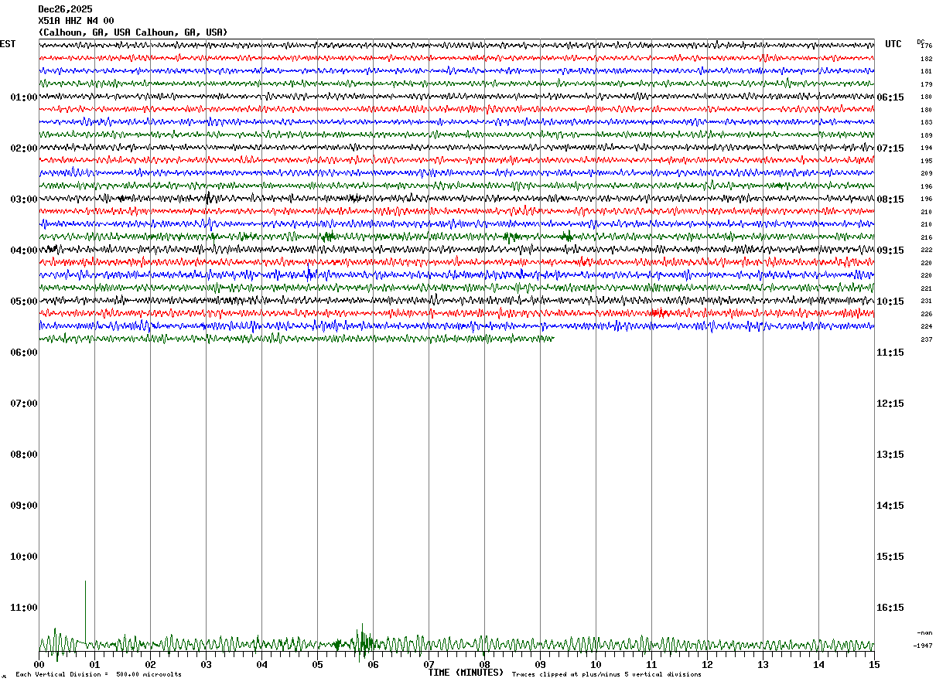Click the DC offset value "176"
936x685 pixels.
(927, 46)
